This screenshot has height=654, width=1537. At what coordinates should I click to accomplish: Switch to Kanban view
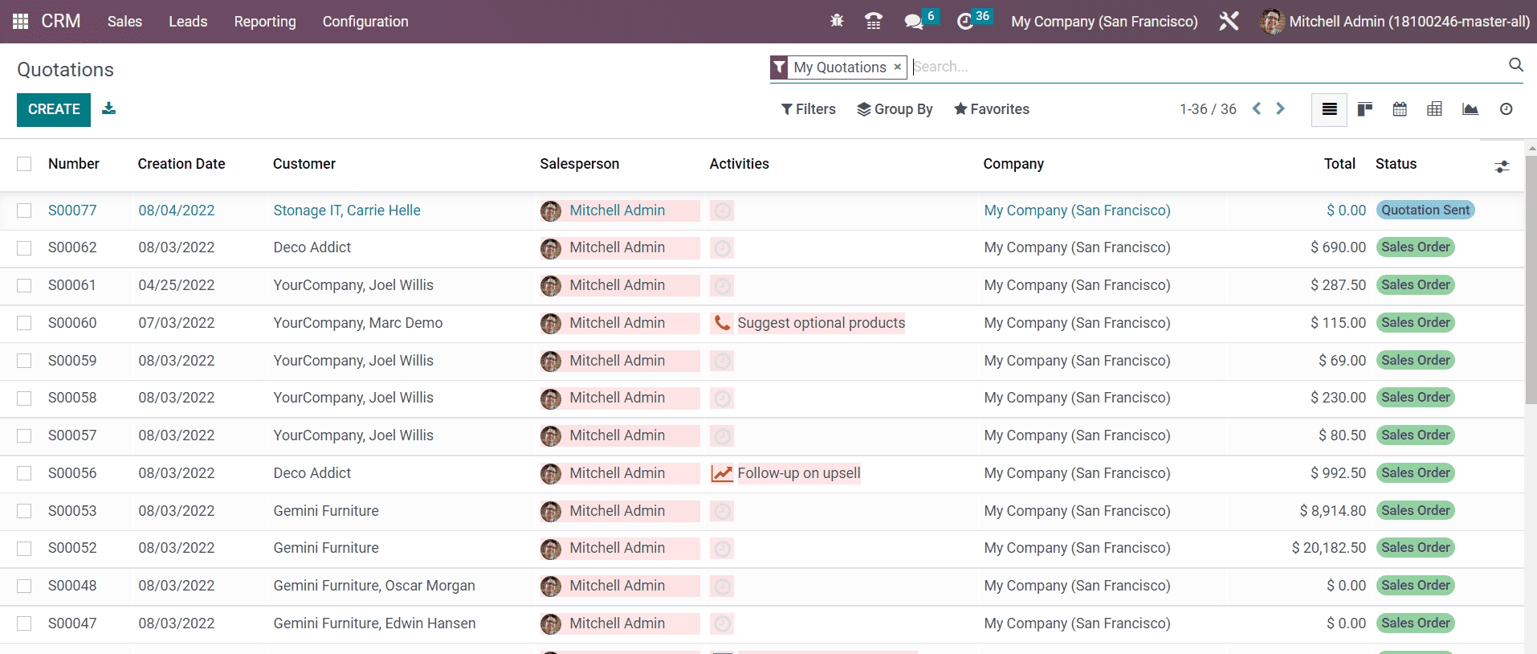(x=1364, y=109)
